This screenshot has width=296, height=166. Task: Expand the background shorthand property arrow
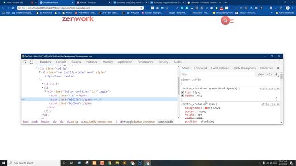click(x=203, y=108)
